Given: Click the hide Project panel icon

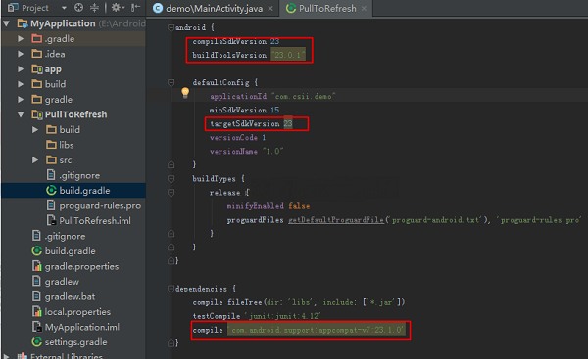Looking at the screenshot, I should [x=135, y=8].
